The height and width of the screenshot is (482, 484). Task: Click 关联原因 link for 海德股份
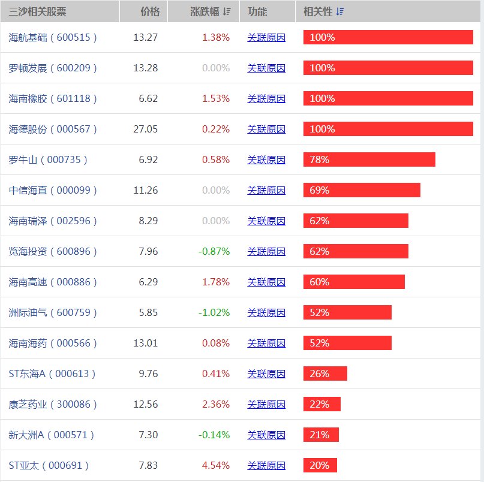point(266,129)
